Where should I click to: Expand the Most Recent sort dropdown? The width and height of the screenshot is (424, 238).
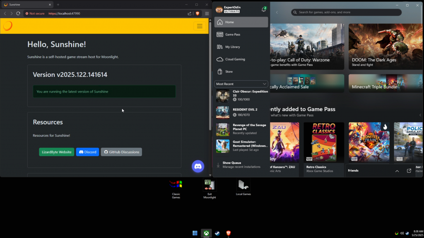pos(241,84)
